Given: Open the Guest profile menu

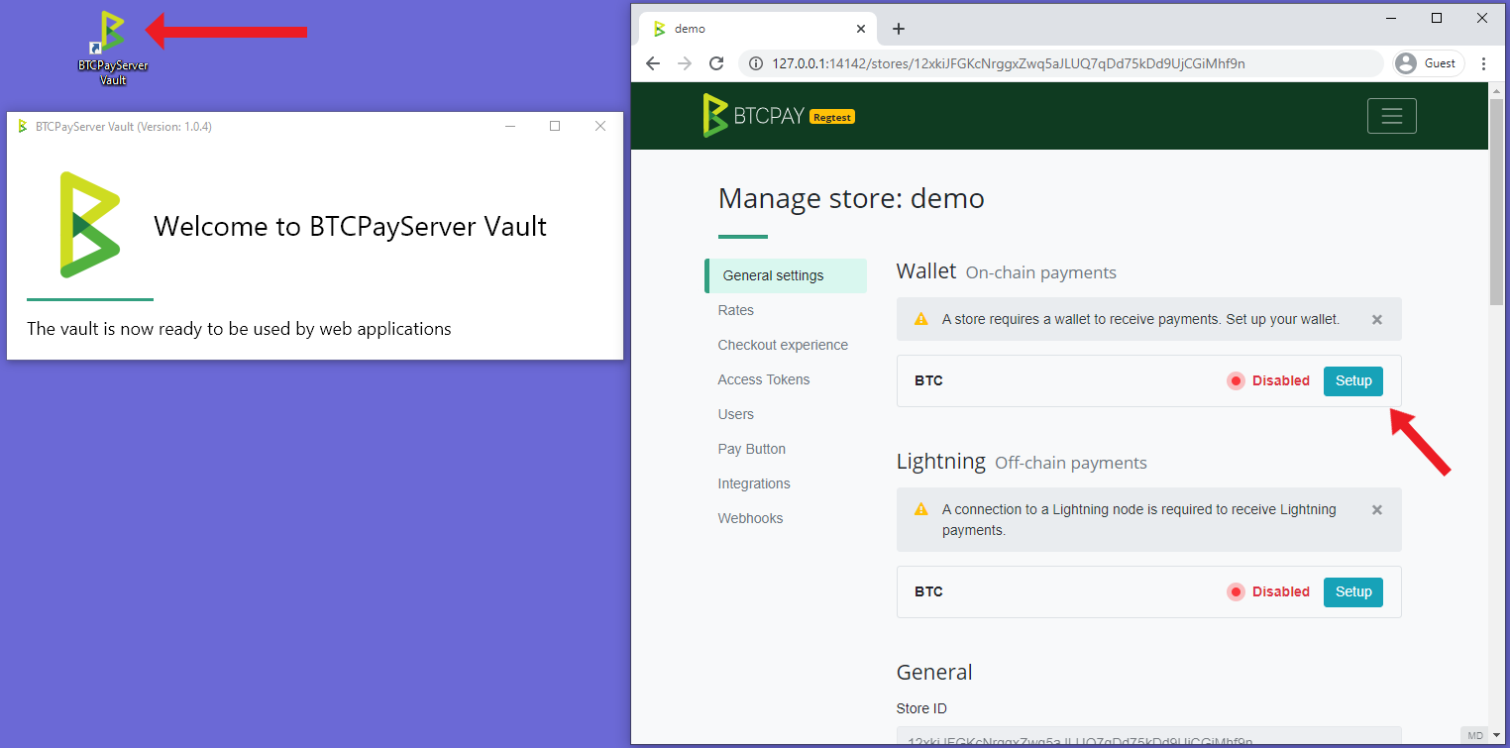Looking at the screenshot, I should 1428,63.
